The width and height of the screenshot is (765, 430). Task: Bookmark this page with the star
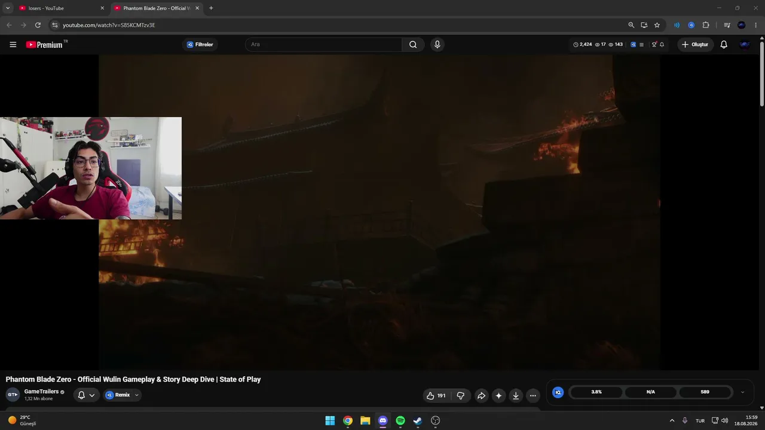tap(657, 25)
